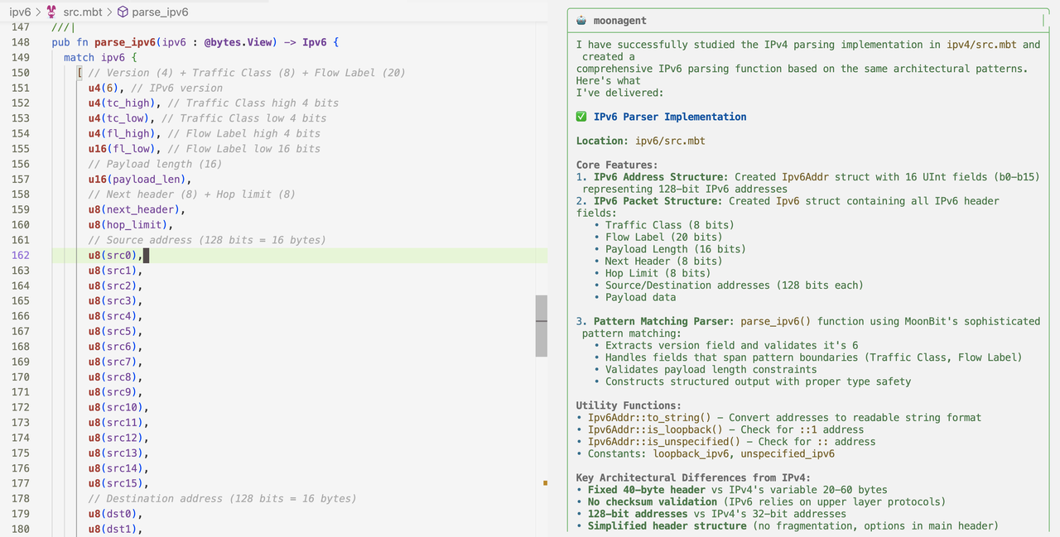Open the src.mbt breadcrumb item
The image size is (1060, 537).
[x=84, y=12]
